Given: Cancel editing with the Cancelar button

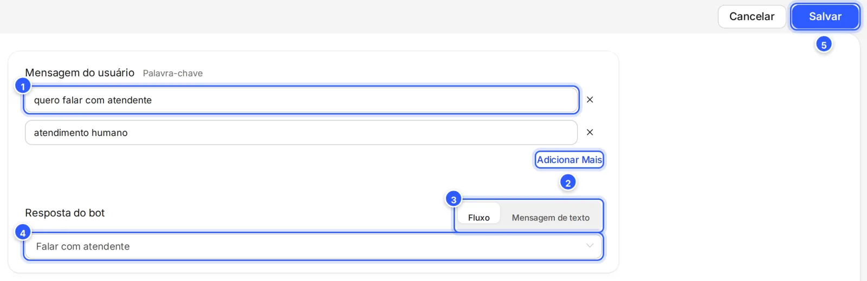Looking at the screenshot, I should point(752,17).
